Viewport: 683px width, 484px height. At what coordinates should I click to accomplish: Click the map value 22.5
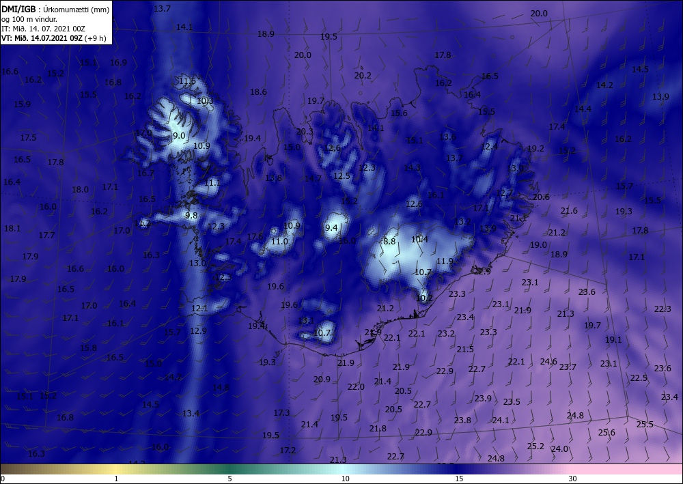639,378
